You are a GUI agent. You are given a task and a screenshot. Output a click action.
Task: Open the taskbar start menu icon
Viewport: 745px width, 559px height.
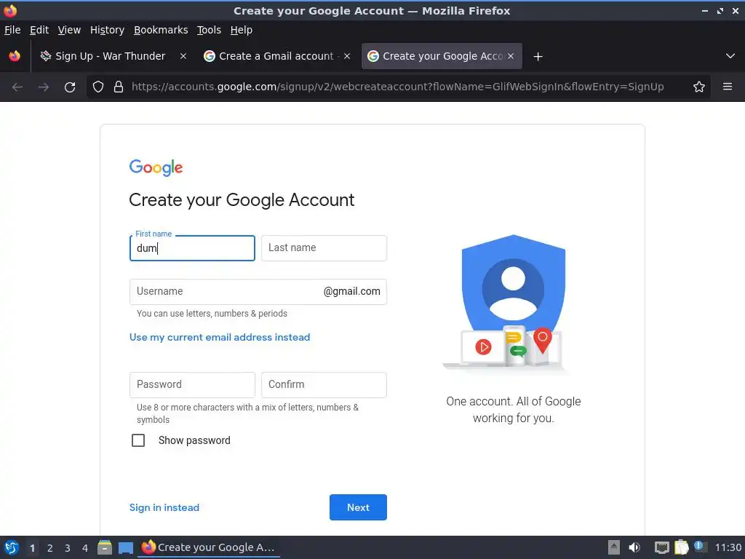point(12,547)
